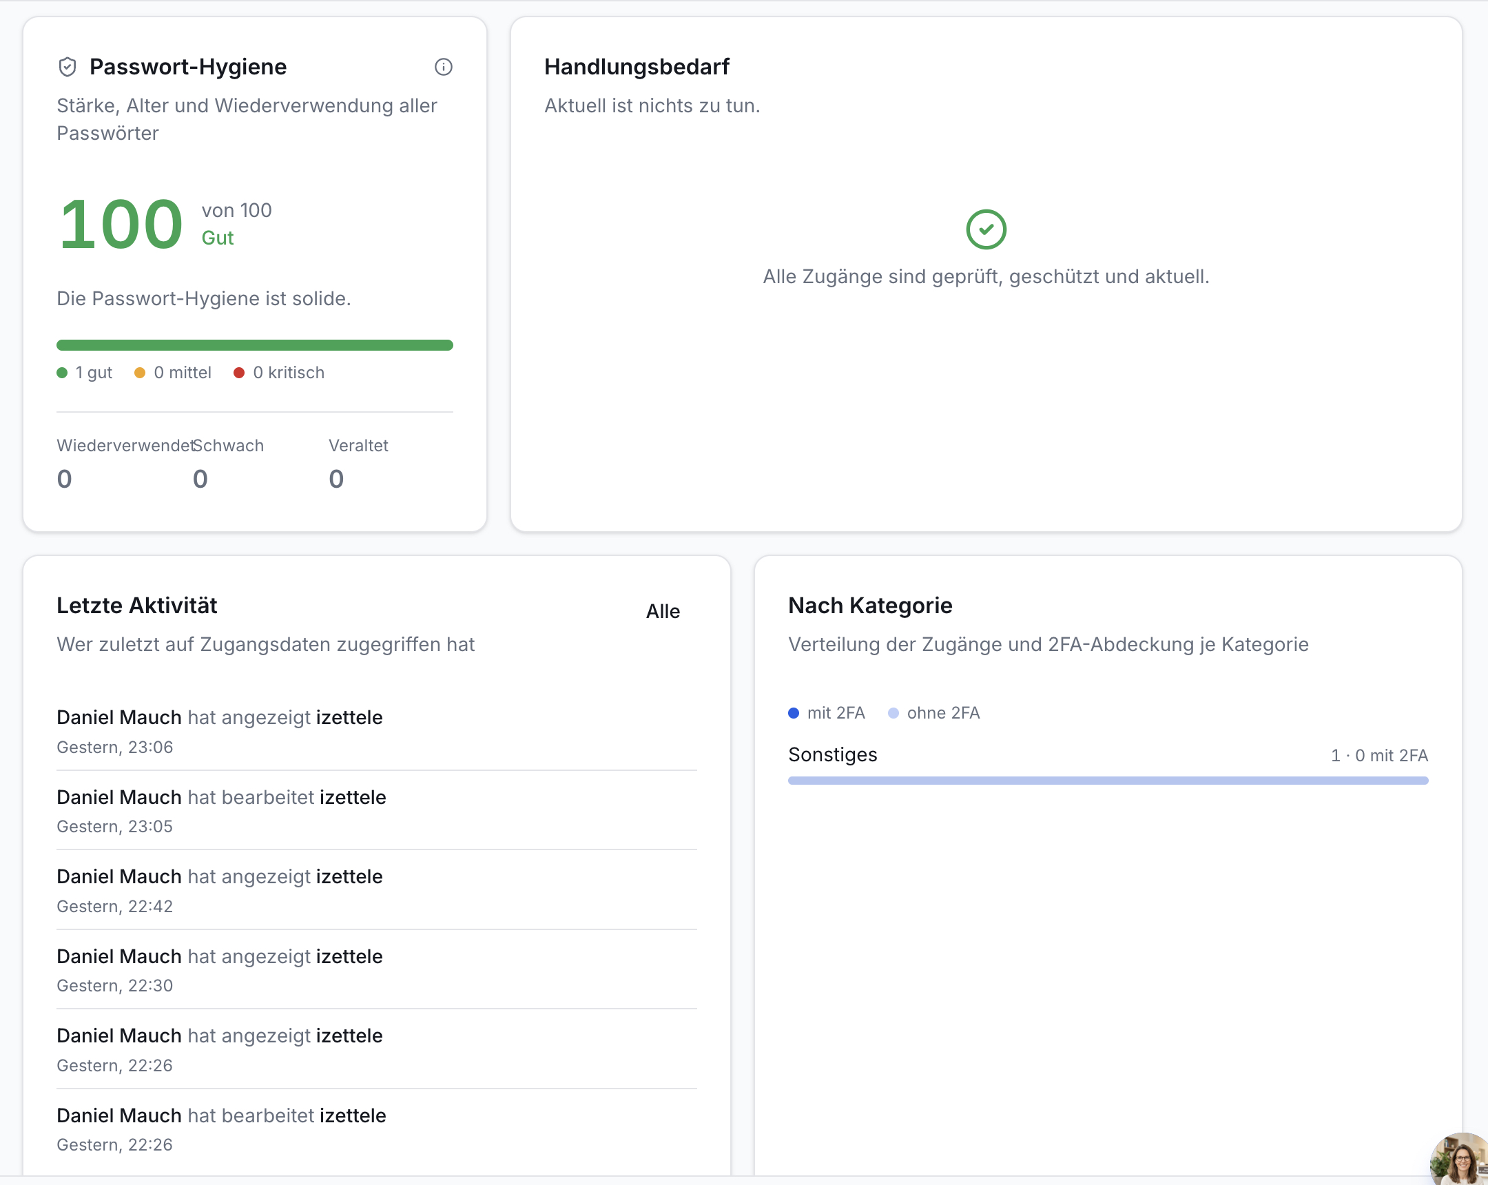Image resolution: width=1488 pixels, height=1185 pixels.
Task: Open activity entry from Gestern, 22:30
Action: point(376,969)
